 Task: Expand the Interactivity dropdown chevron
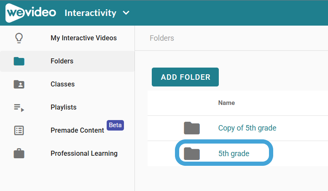click(x=126, y=13)
